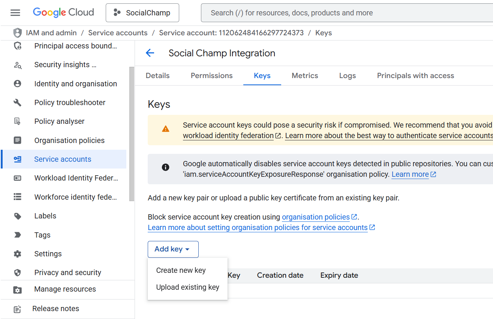The width and height of the screenshot is (493, 319).
Task: Open the Metrics tab
Action: tap(305, 75)
